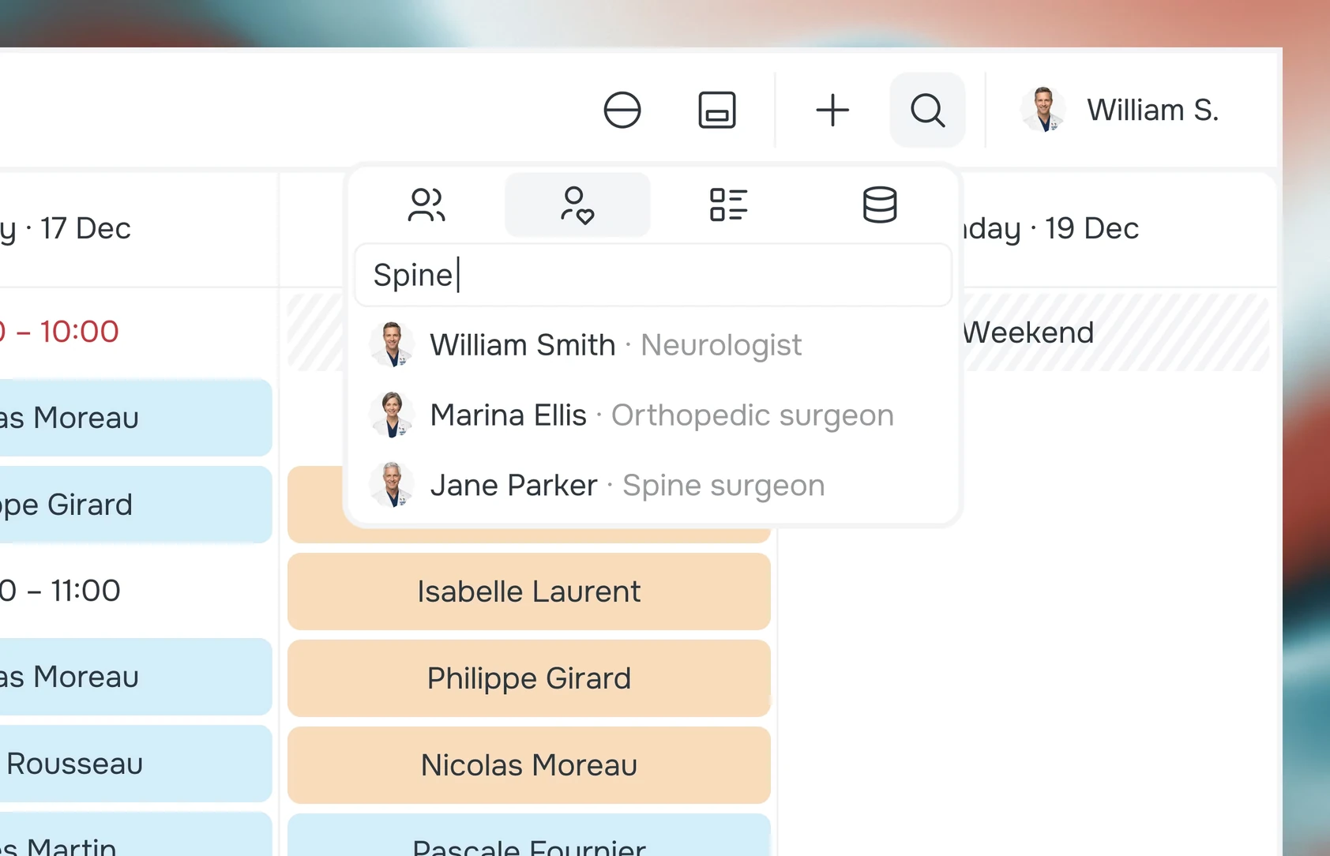Click William Smith's avatar in results

392,345
